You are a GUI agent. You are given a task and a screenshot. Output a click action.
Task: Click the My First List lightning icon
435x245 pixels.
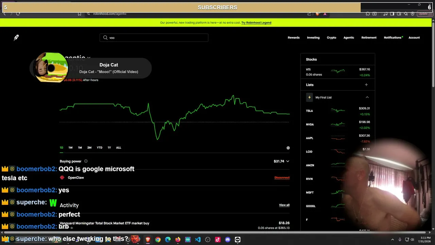[309, 97]
